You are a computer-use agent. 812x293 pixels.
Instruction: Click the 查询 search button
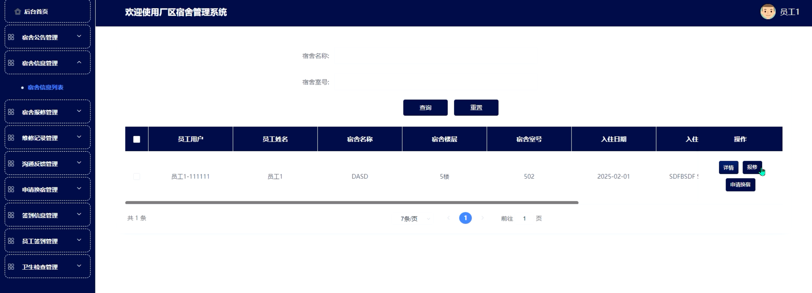[425, 108]
